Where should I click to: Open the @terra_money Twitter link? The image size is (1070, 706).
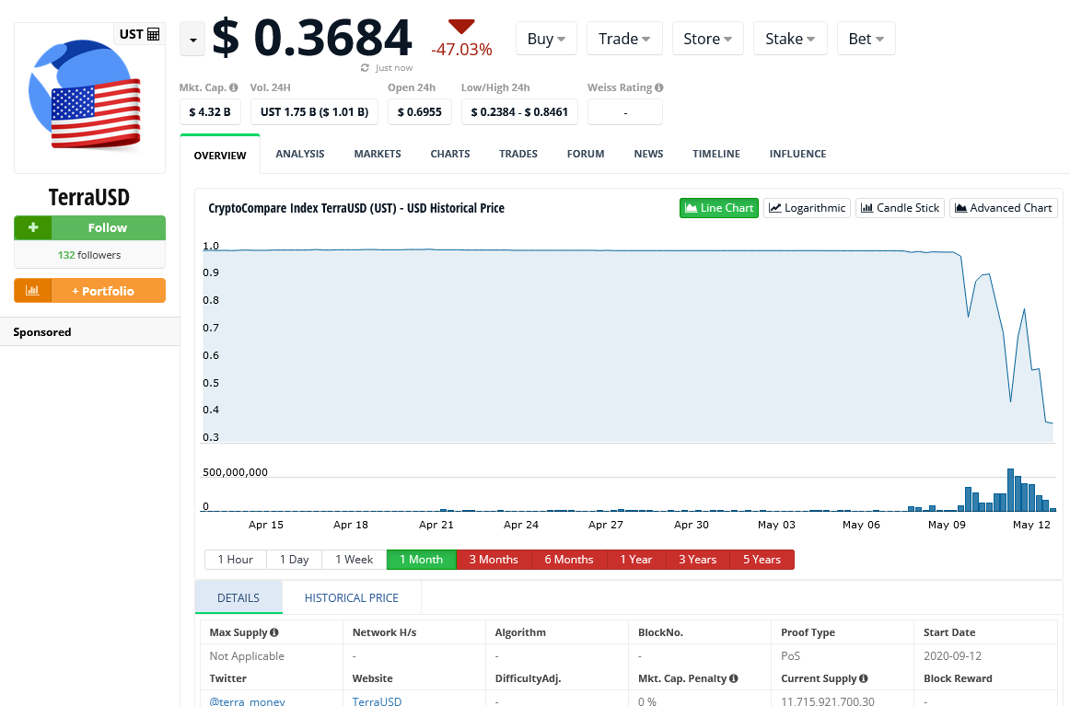(247, 700)
